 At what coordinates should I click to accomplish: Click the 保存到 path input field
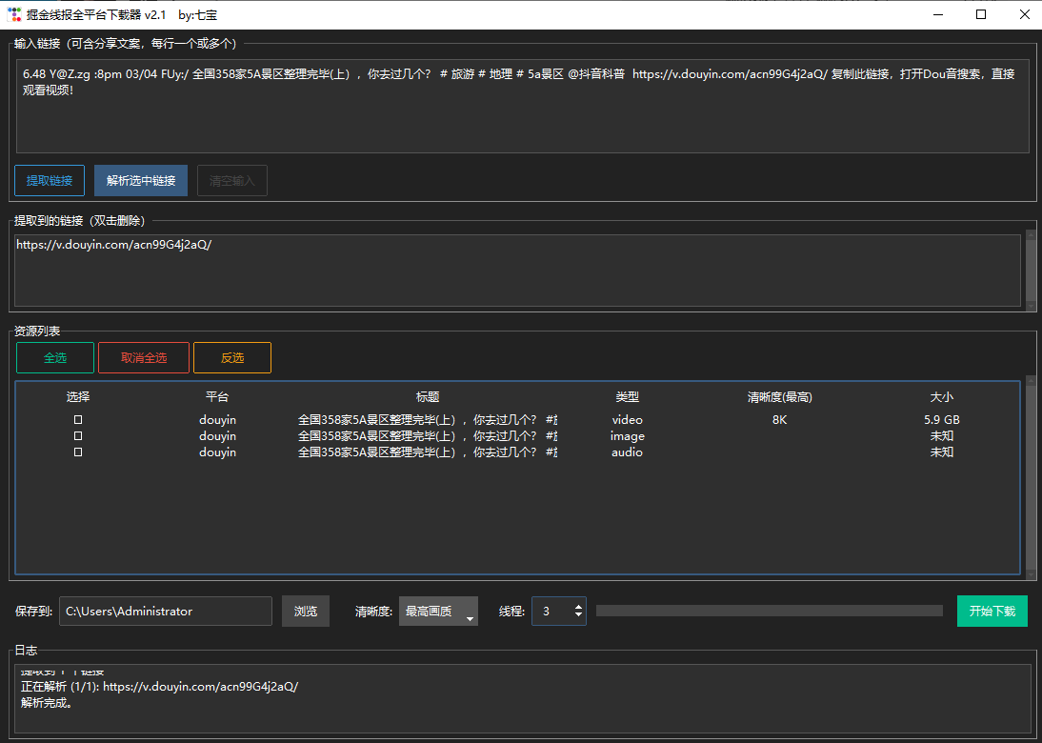pos(166,612)
